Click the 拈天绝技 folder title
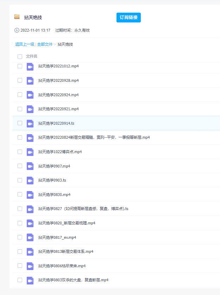Image resolution: width=220 pixels, height=295 pixels. [33, 18]
